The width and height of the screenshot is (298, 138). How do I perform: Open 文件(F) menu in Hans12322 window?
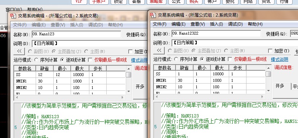pos(160,24)
